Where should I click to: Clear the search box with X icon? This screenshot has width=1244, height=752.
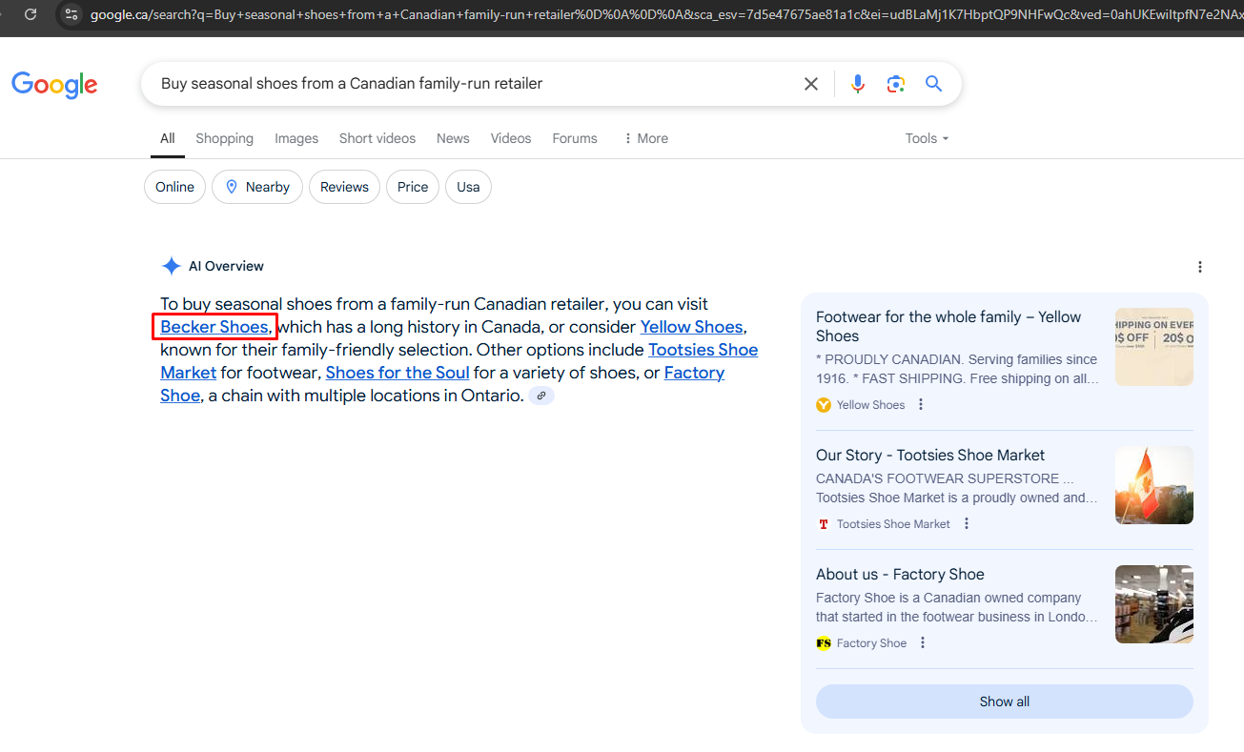[811, 84]
